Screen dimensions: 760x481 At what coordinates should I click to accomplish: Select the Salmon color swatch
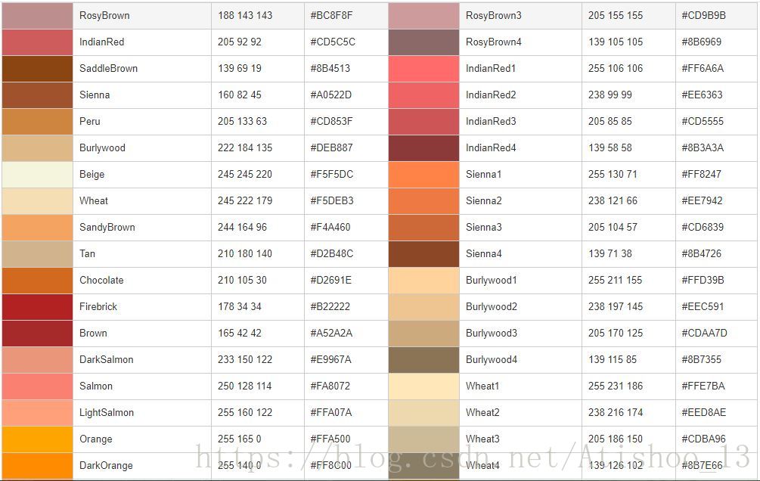point(37,386)
